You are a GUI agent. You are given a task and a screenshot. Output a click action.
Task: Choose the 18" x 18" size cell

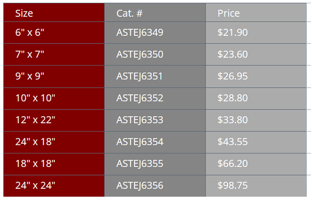pos(35,164)
